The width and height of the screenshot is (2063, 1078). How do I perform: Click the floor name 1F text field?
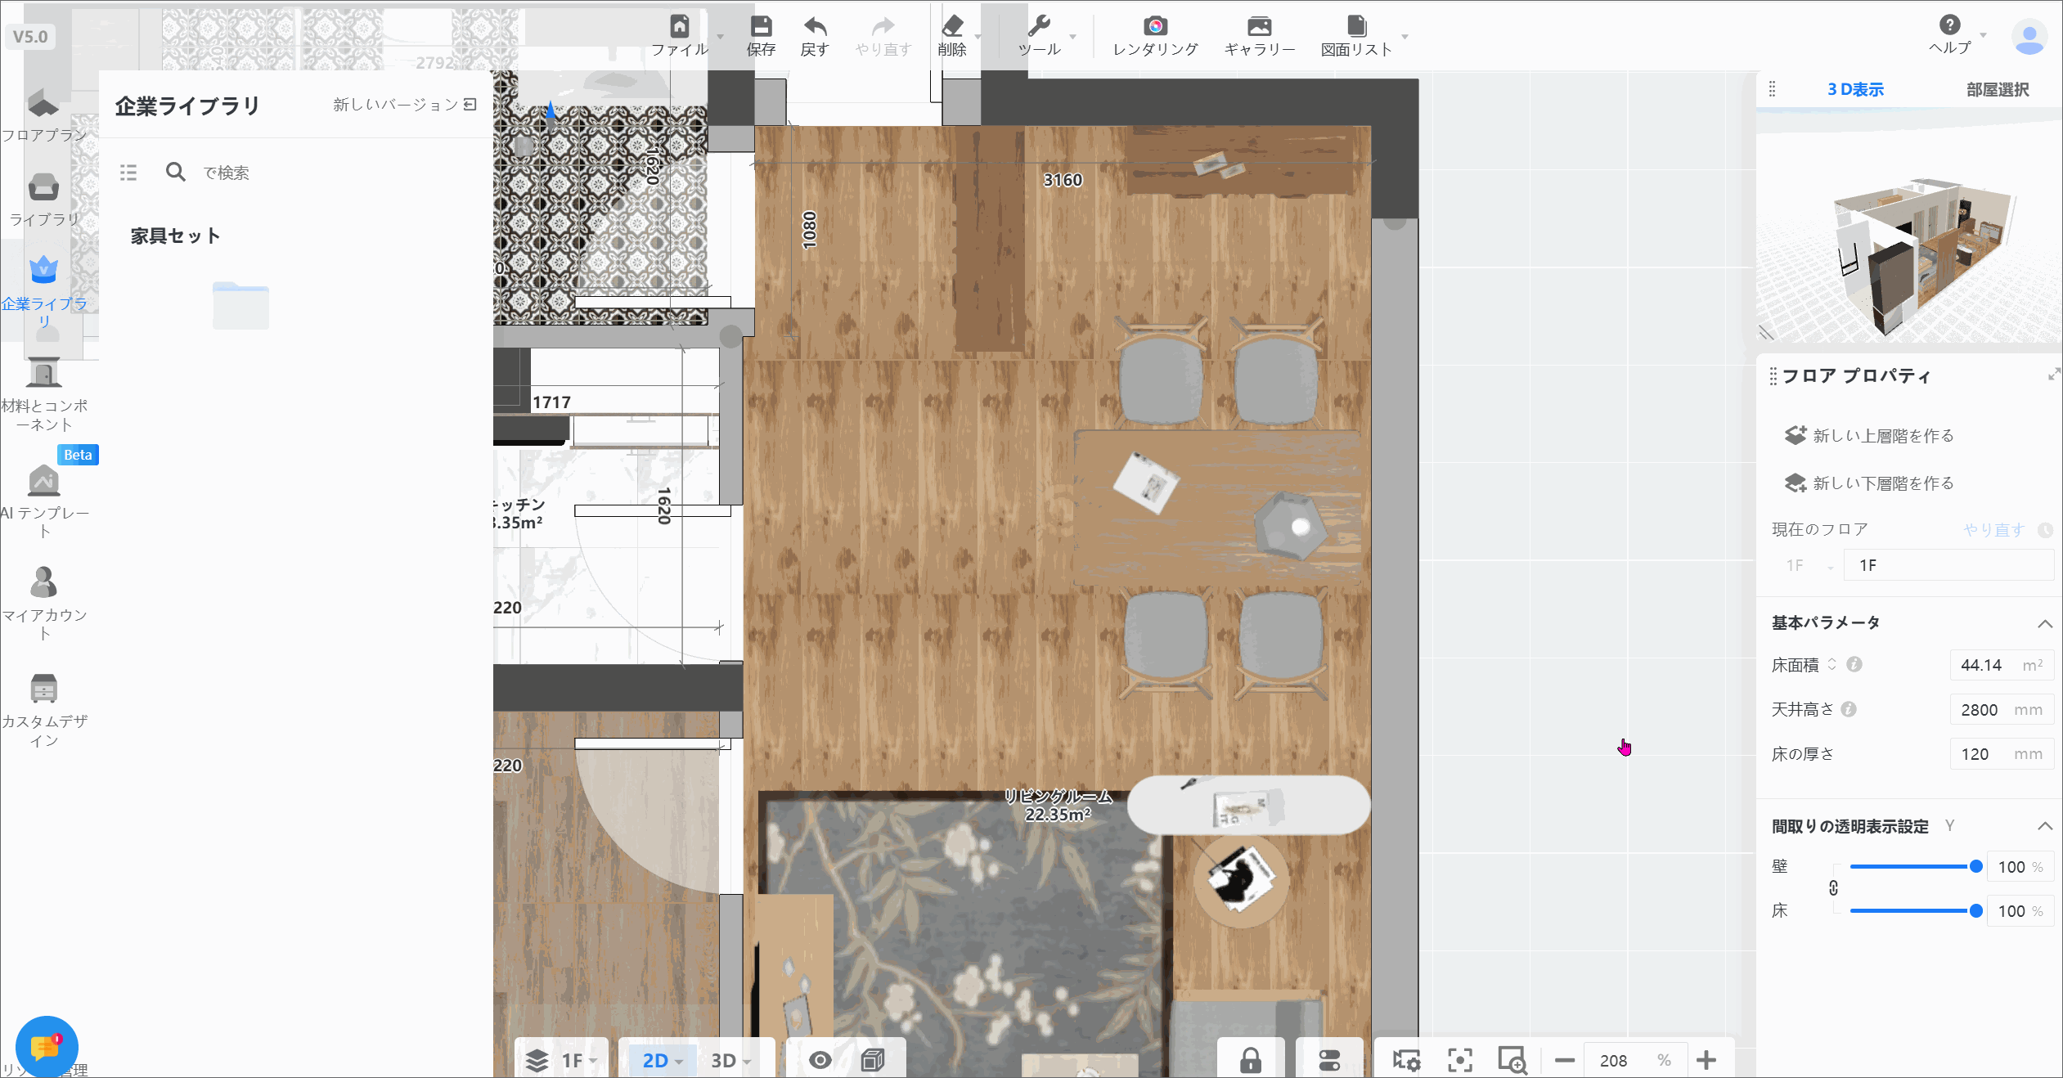(1948, 565)
